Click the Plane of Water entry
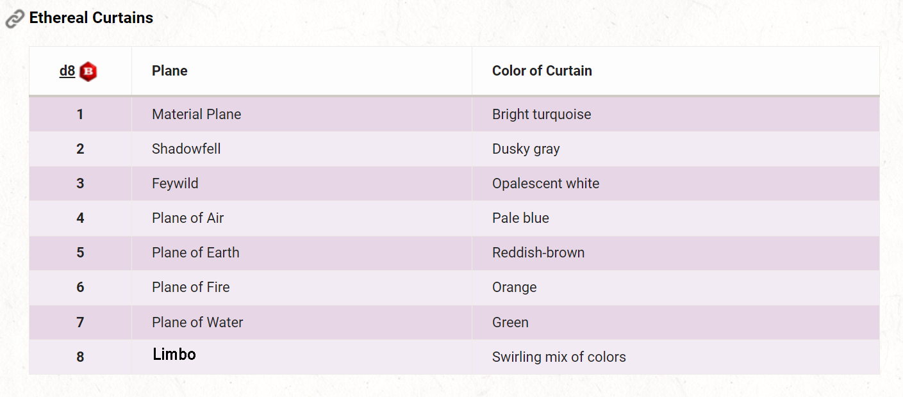This screenshot has height=397, width=903. (197, 323)
